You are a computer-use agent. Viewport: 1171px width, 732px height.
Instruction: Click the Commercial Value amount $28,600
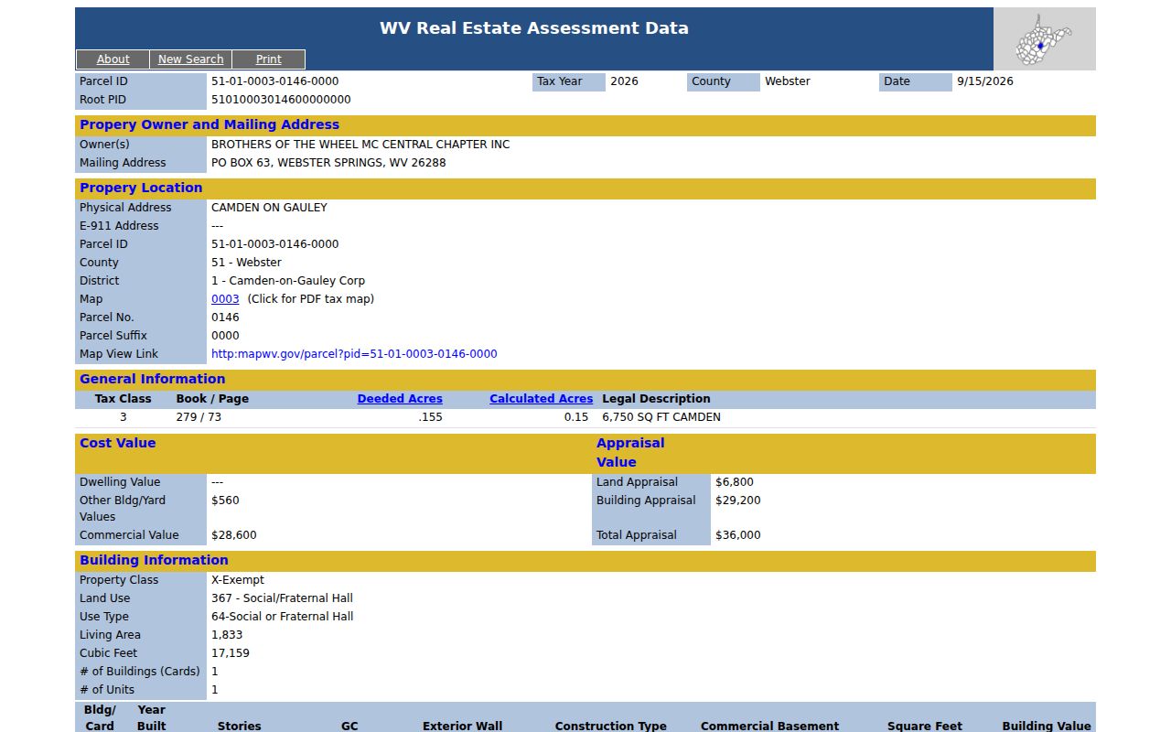point(234,535)
